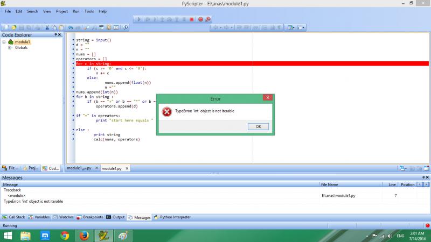The height and width of the screenshot is (242, 431).
Task: Select the Traceback message row
Action: (12, 190)
